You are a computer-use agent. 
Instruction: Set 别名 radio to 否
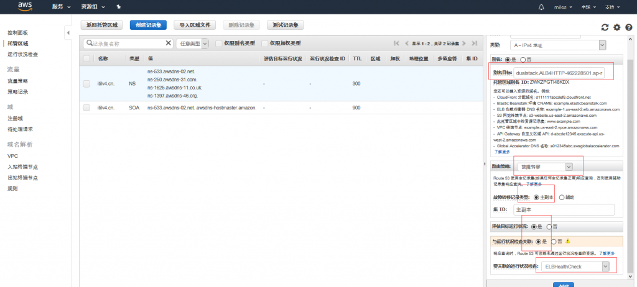pyautogui.click(x=523, y=60)
